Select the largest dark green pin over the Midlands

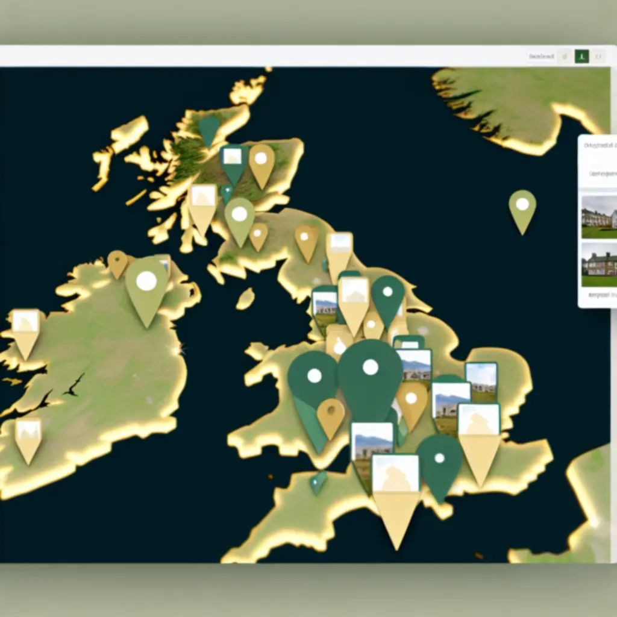click(x=371, y=381)
